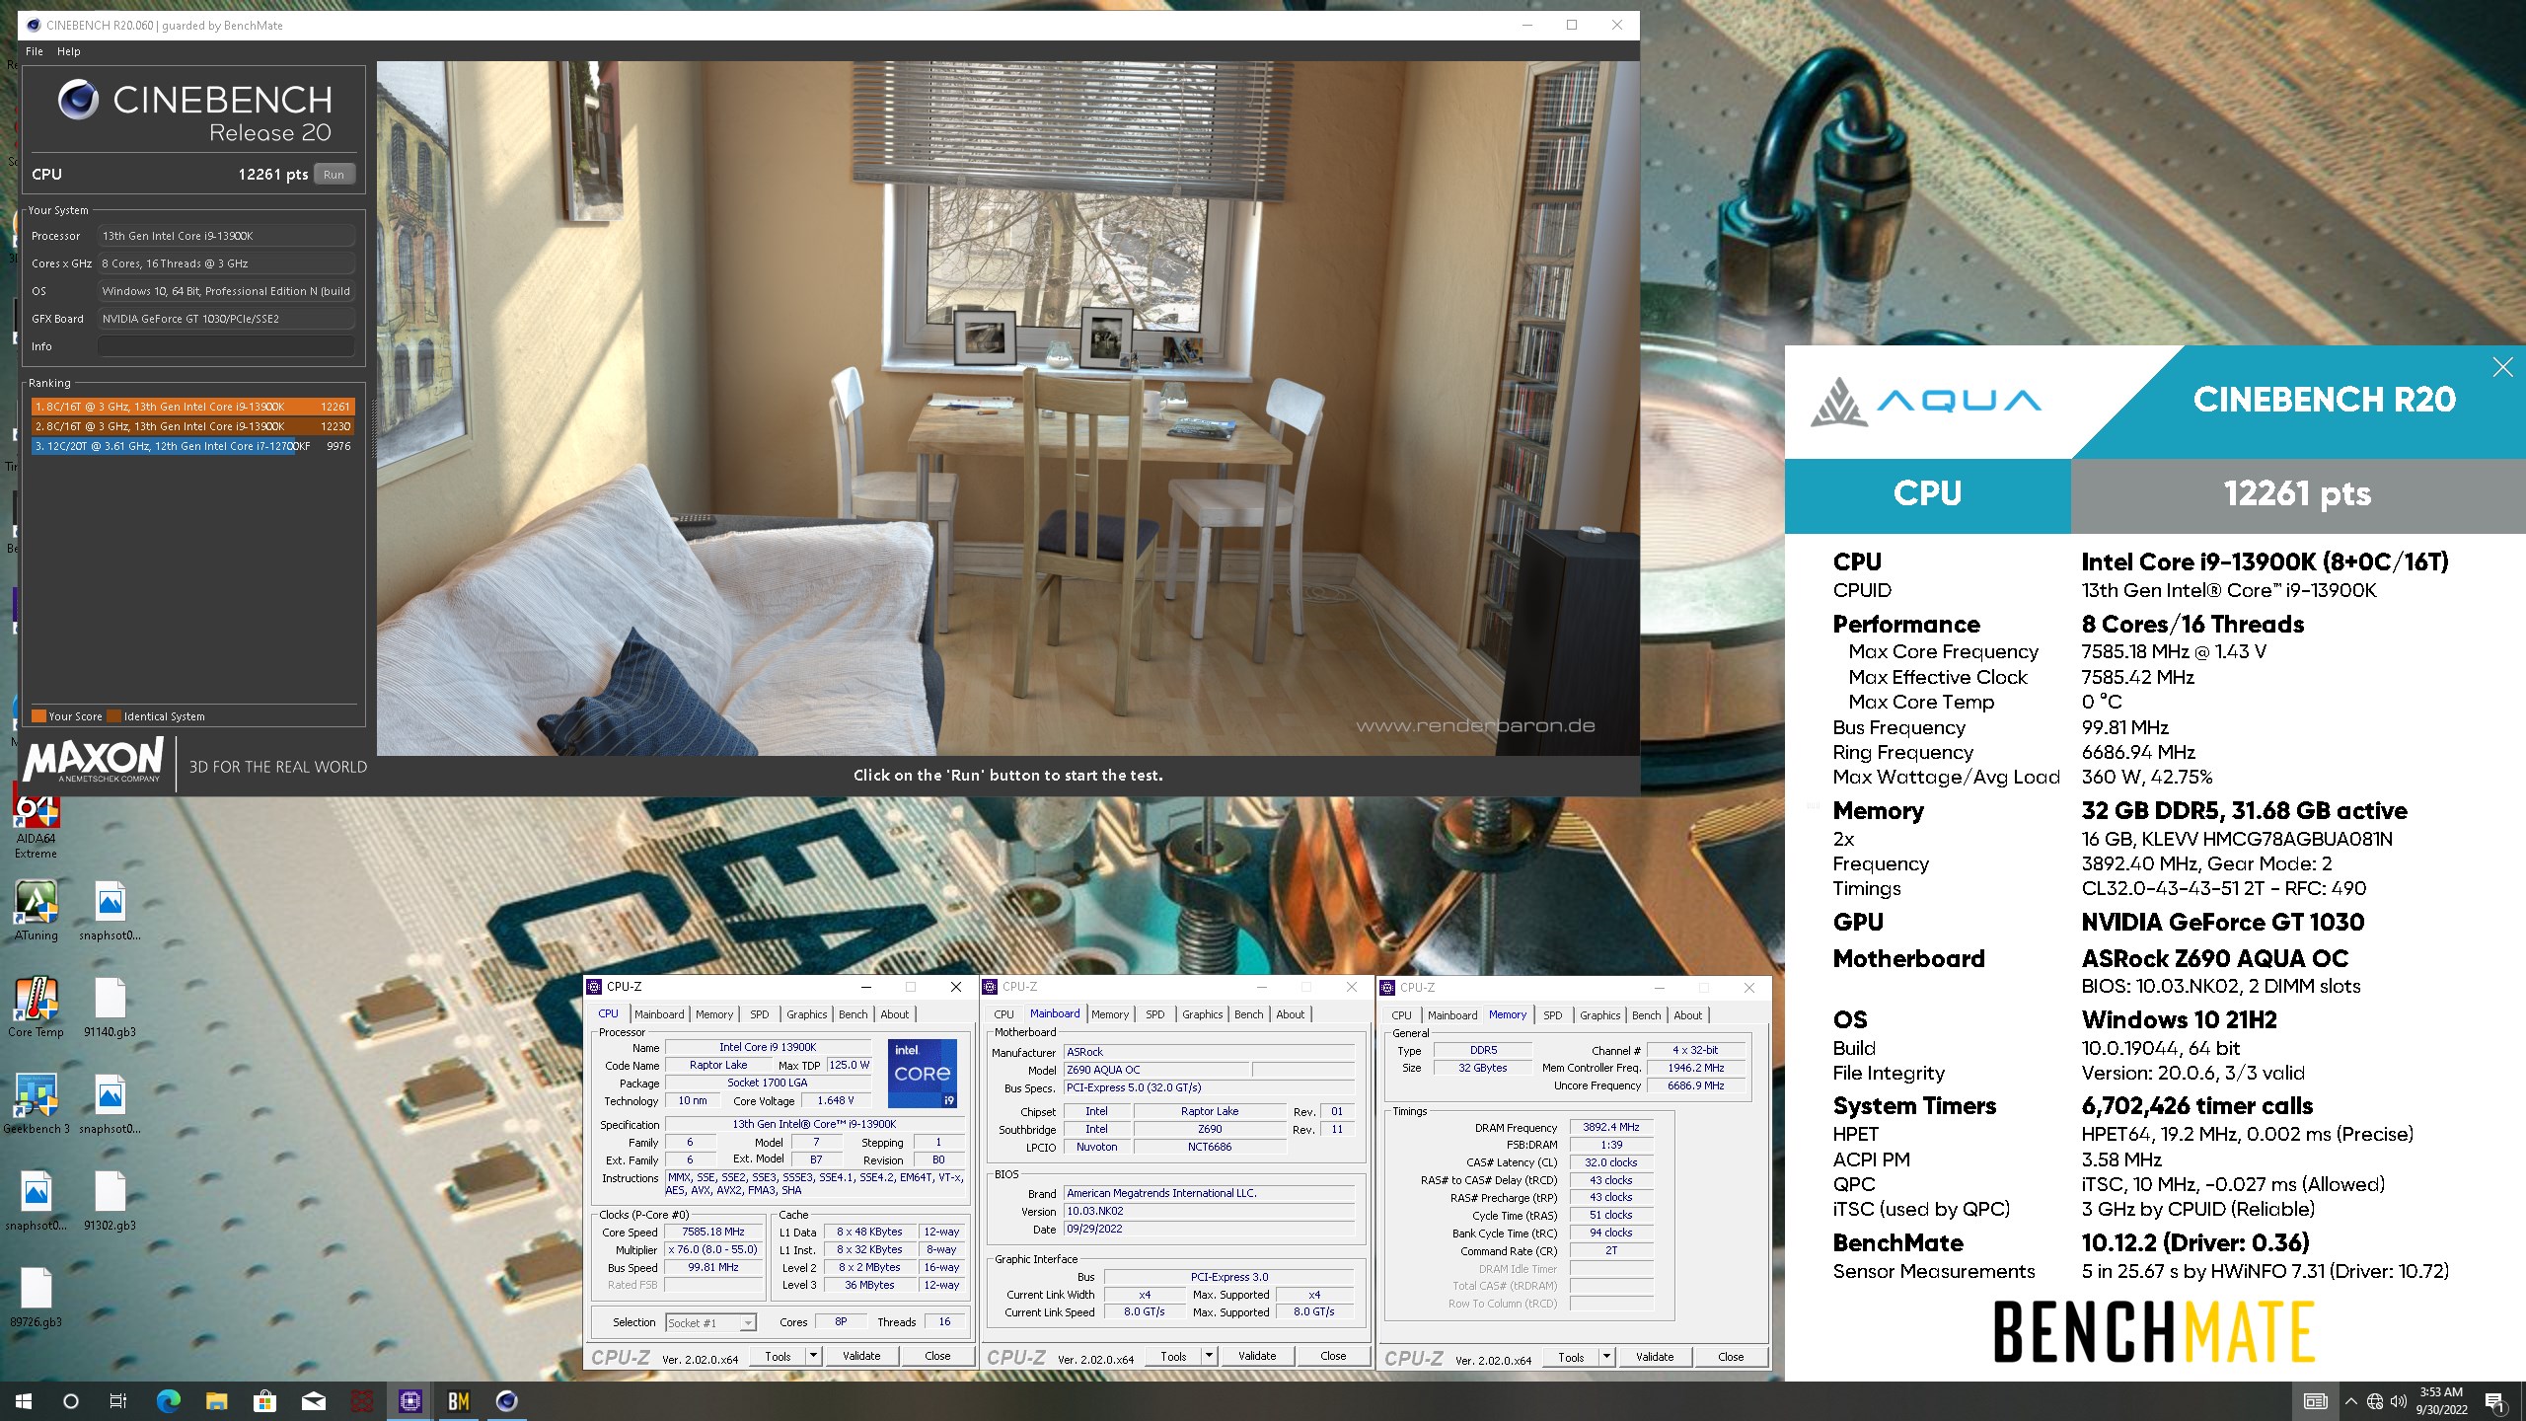Image resolution: width=2526 pixels, height=1421 pixels.
Task: Open News and interests on taskbar
Action: (x=2315, y=1401)
